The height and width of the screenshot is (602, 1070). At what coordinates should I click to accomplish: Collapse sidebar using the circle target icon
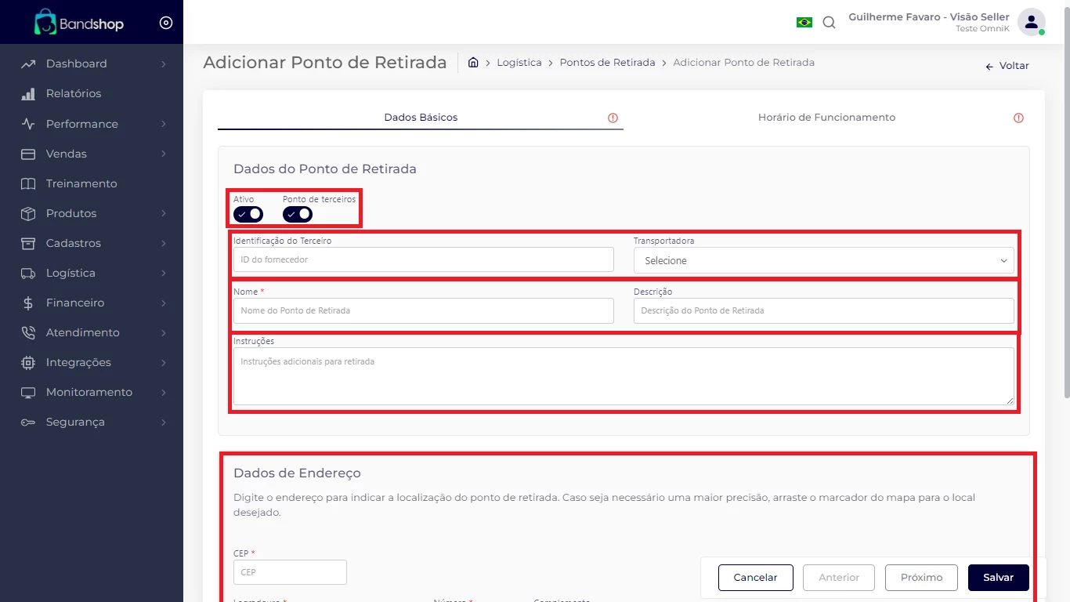[166, 23]
